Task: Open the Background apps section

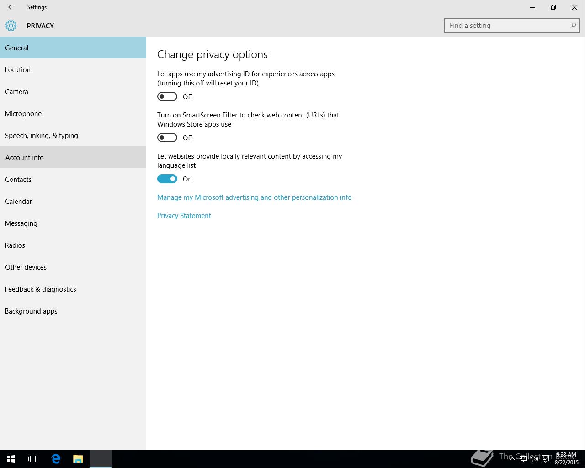Action: click(73, 311)
